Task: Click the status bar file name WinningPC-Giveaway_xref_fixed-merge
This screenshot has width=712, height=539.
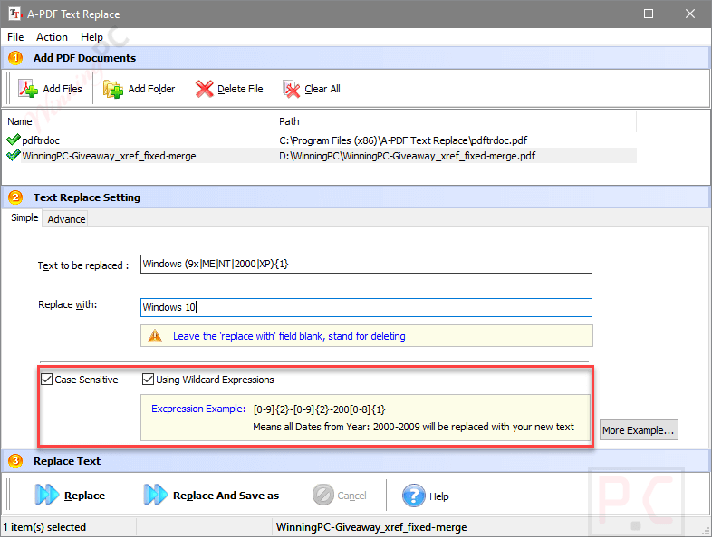Action: (x=371, y=526)
